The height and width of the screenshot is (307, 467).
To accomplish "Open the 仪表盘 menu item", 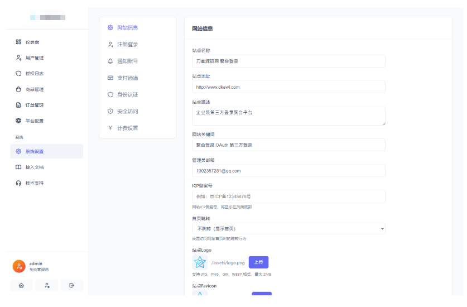I will 46,42.
